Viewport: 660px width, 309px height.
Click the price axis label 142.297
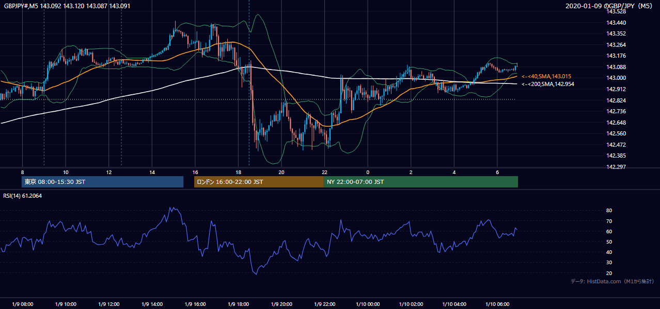(616, 167)
